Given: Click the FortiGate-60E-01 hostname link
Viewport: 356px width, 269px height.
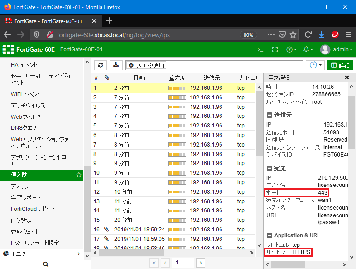Looking at the screenshot, I should [x=82, y=49].
